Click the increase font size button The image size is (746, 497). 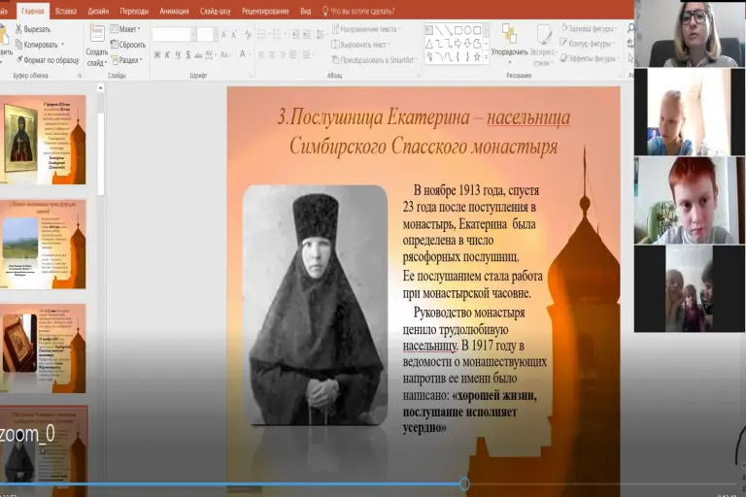click(223, 35)
